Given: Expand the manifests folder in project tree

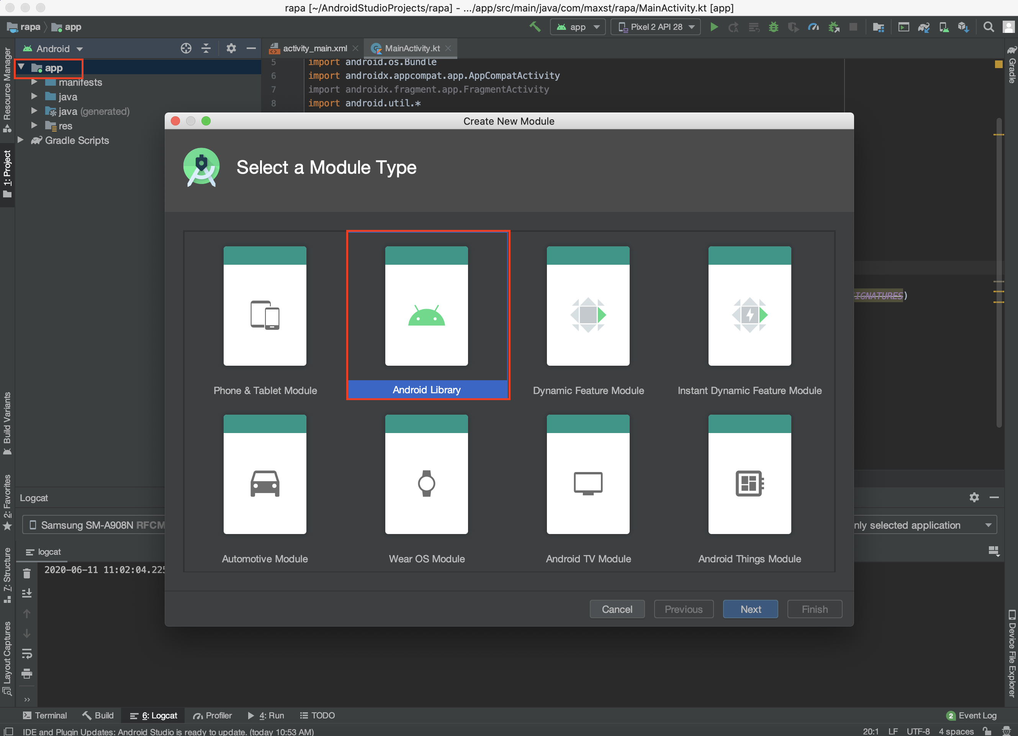Looking at the screenshot, I should [x=34, y=83].
